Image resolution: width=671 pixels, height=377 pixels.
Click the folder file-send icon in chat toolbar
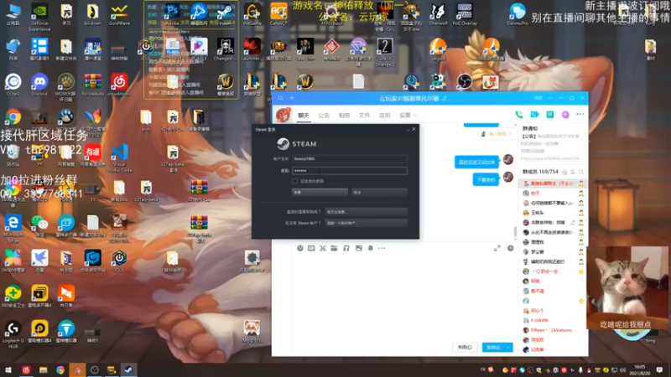[x=334, y=248]
